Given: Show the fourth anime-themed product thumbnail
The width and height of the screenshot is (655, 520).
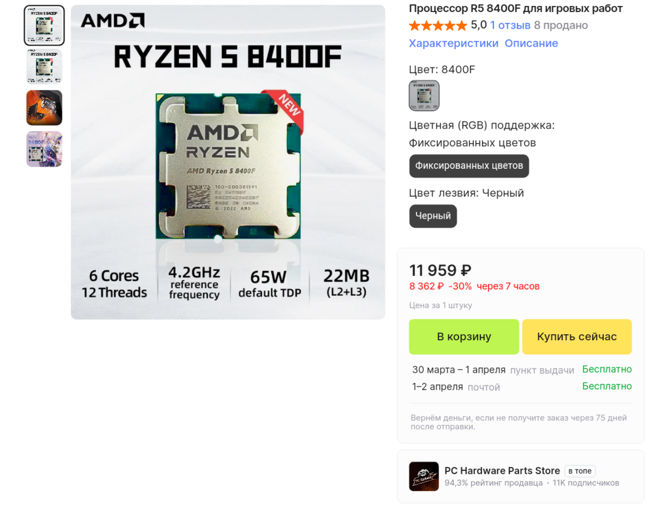Looking at the screenshot, I should [x=44, y=149].
